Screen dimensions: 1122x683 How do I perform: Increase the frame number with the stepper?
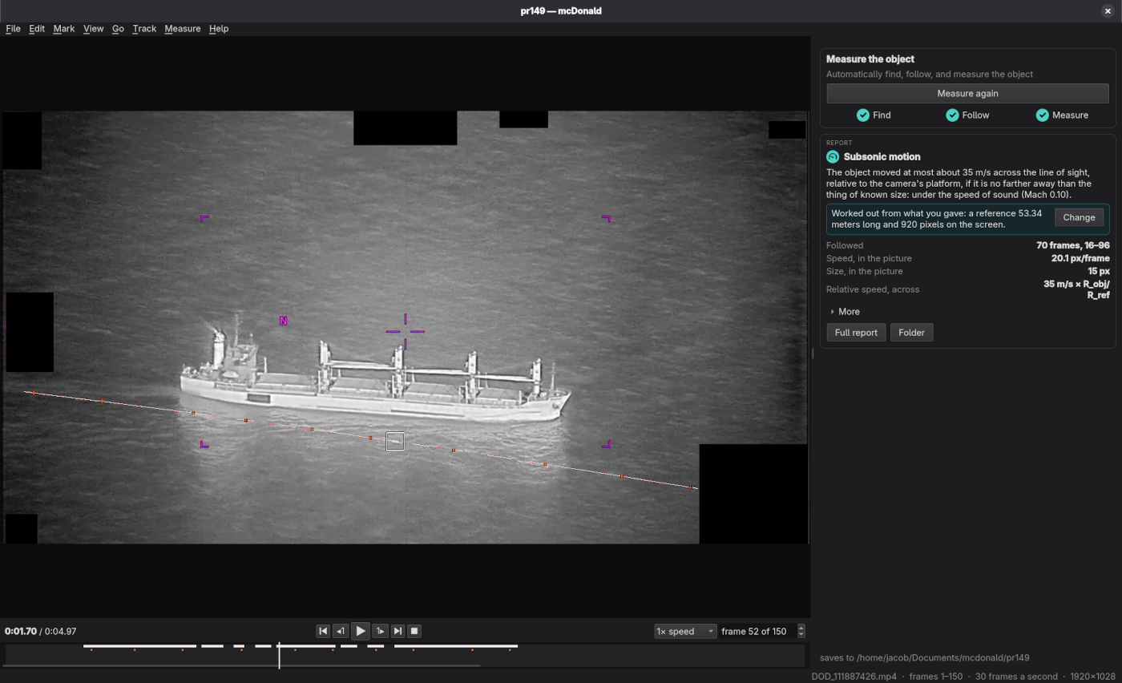(801, 628)
